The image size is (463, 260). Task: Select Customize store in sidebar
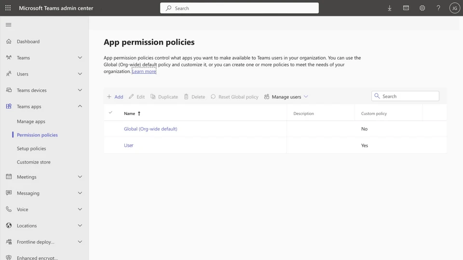(x=34, y=162)
